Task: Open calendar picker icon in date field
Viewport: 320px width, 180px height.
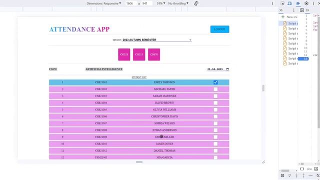Action: pos(227,69)
